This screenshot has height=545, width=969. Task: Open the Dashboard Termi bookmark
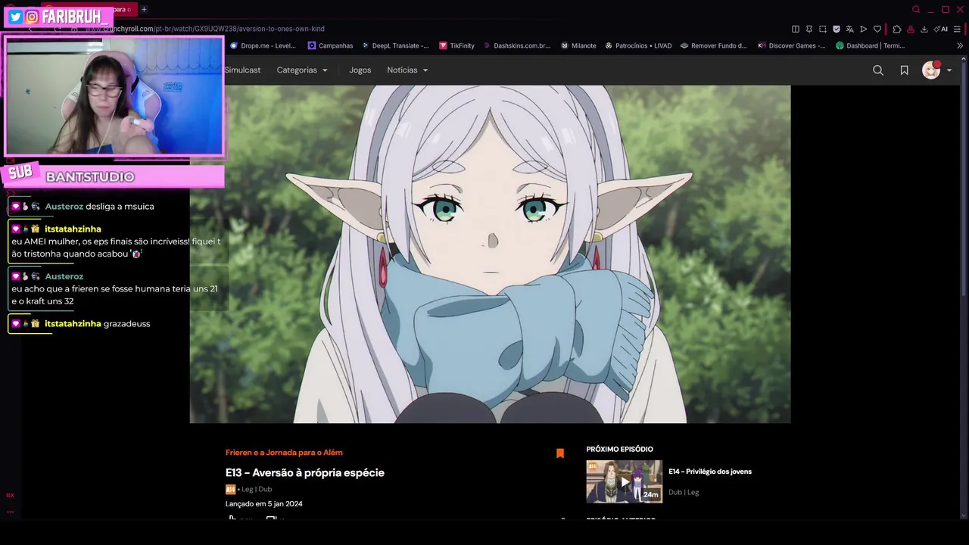(870, 45)
